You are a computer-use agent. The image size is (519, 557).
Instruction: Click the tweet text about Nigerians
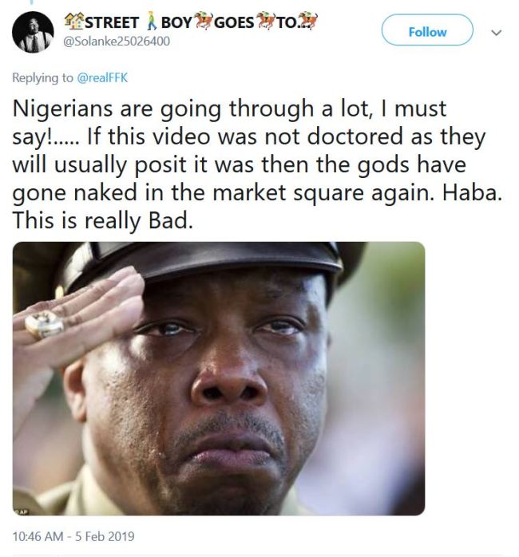point(258,164)
